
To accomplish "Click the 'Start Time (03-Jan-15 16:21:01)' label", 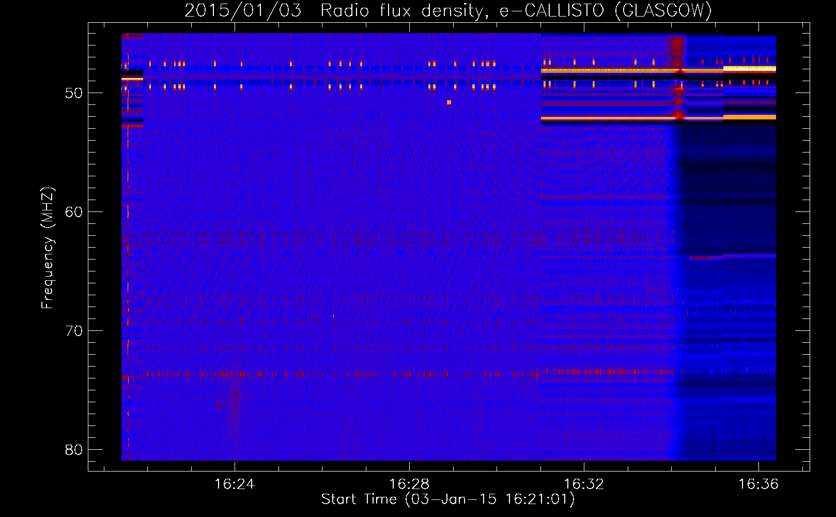I will pos(448,499).
